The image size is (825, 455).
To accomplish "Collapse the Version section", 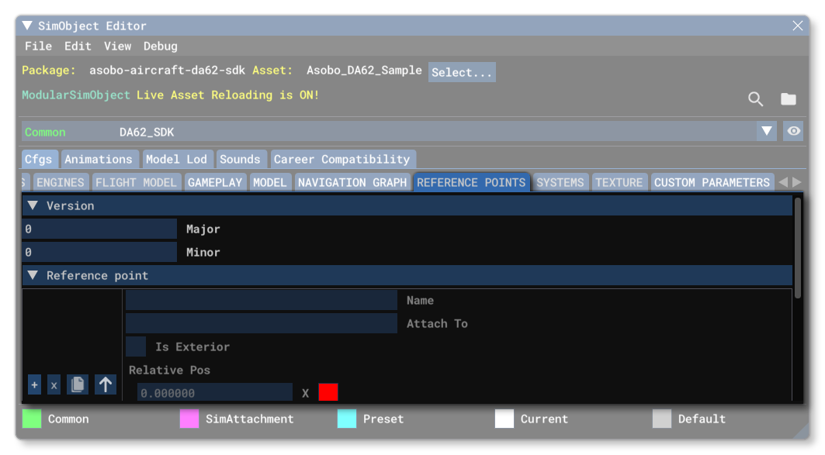I will (32, 205).
